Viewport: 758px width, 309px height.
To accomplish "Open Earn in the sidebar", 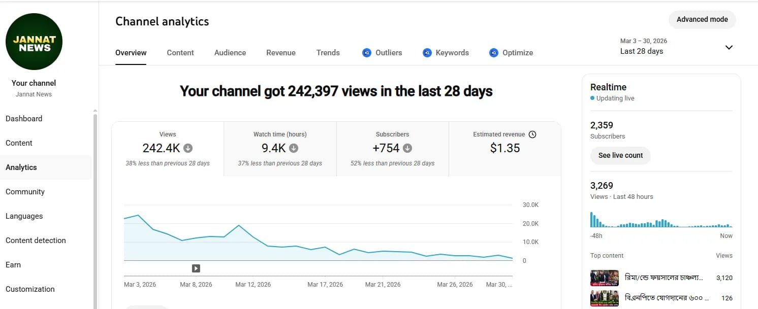I will point(13,265).
